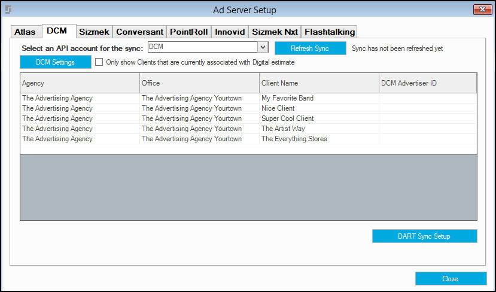Switch to the Conversant tab

139,32
